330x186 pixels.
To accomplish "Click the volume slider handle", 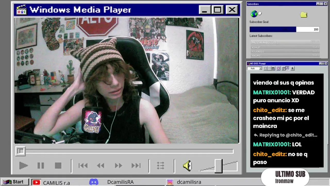I will 218,166.
